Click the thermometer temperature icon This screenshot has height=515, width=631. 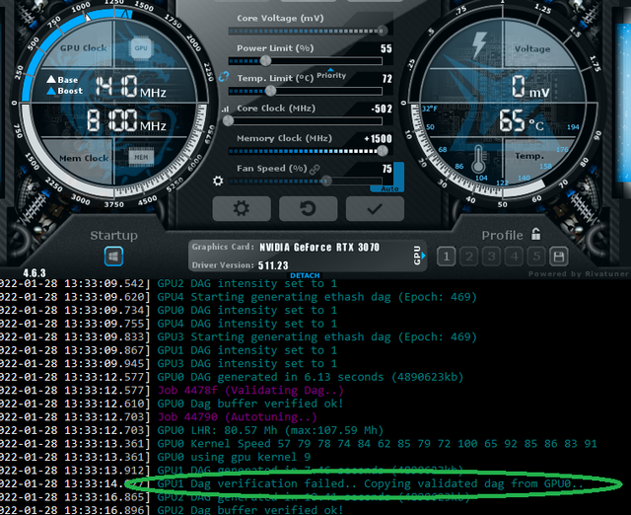(478, 160)
